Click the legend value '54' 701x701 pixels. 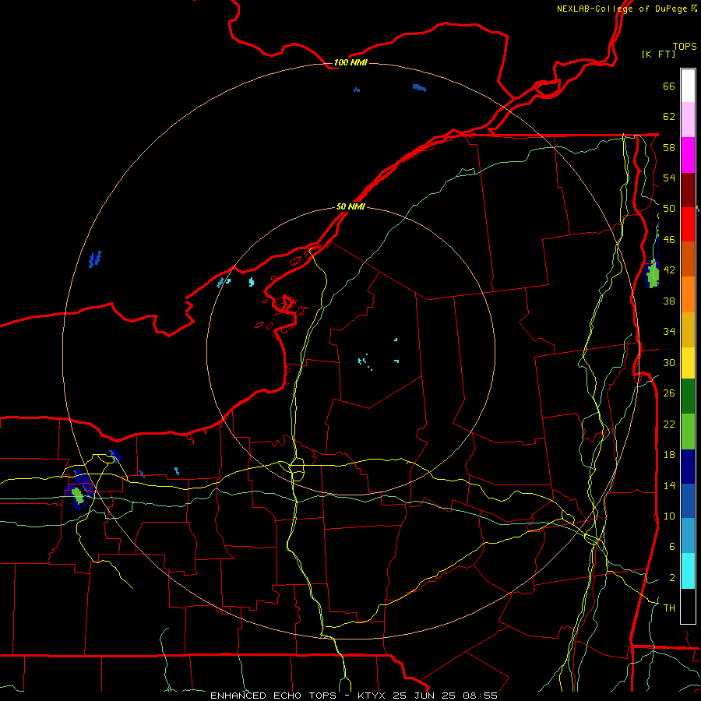tap(669, 178)
